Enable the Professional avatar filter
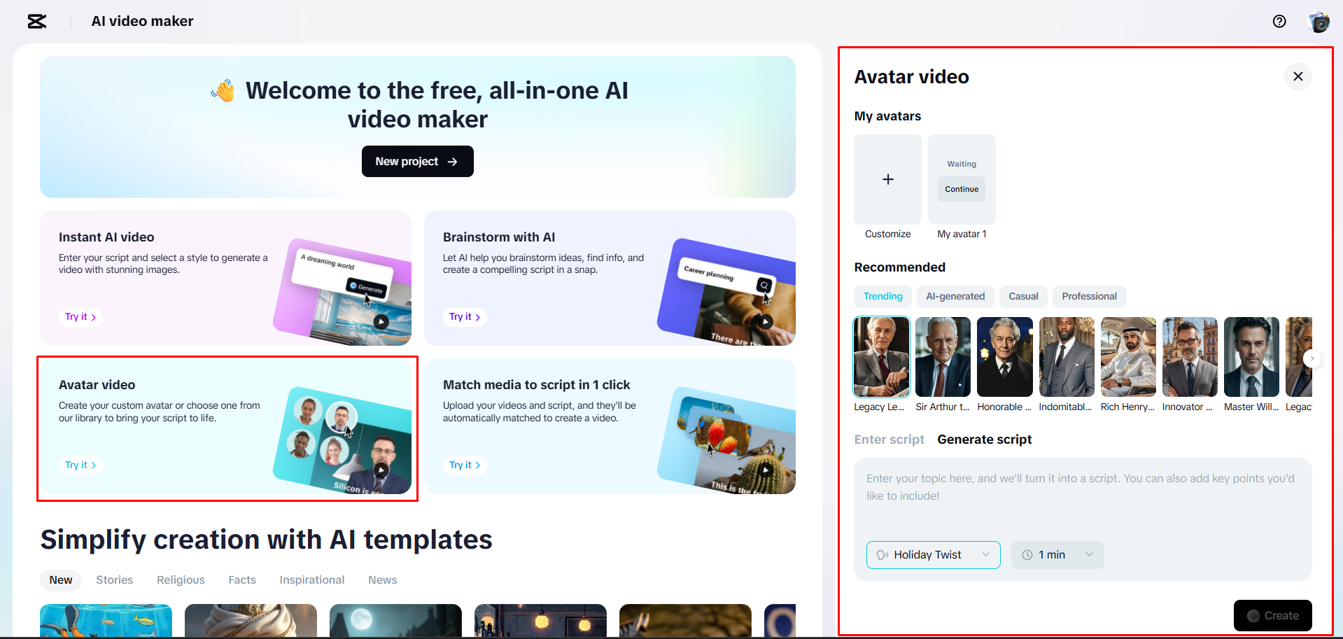This screenshot has height=639, width=1343. (x=1089, y=296)
